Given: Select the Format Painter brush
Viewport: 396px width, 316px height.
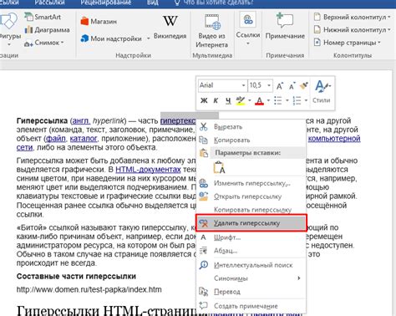Looking at the screenshot, I should point(304,85).
